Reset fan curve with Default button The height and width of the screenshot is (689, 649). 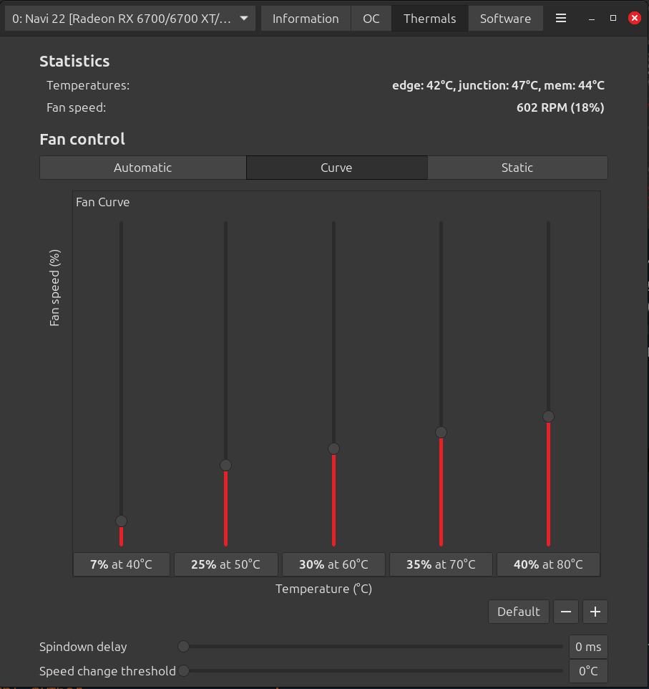click(x=519, y=612)
